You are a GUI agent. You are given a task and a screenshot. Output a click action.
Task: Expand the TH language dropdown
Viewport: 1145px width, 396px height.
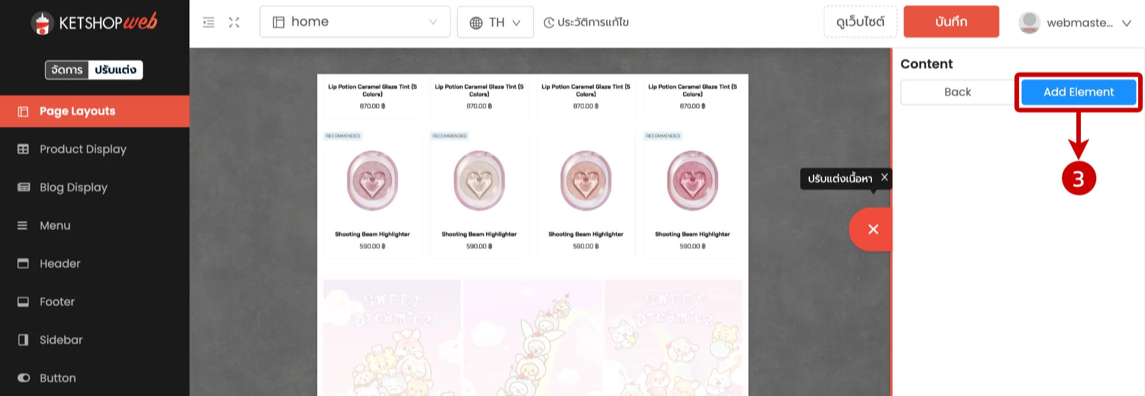tap(495, 22)
